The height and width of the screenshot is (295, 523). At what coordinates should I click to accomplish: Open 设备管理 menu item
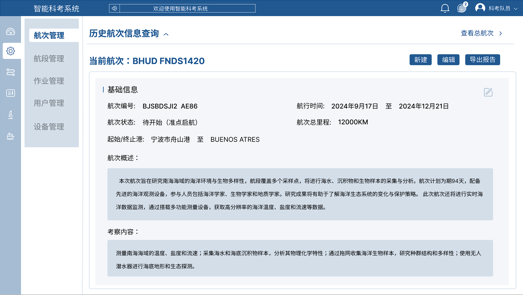click(x=49, y=127)
